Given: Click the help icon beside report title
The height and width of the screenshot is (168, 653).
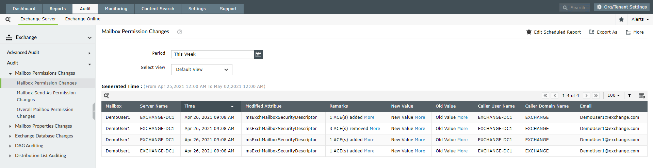Looking at the screenshot, I should point(180,32).
